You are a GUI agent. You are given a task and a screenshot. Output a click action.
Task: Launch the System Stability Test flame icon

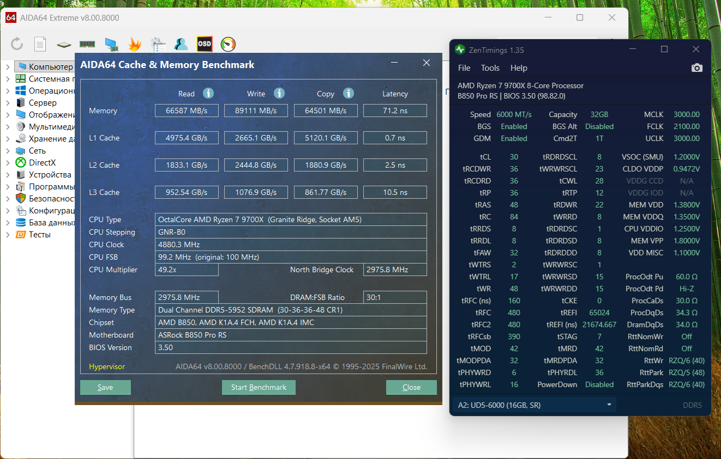click(x=134, y=44)
